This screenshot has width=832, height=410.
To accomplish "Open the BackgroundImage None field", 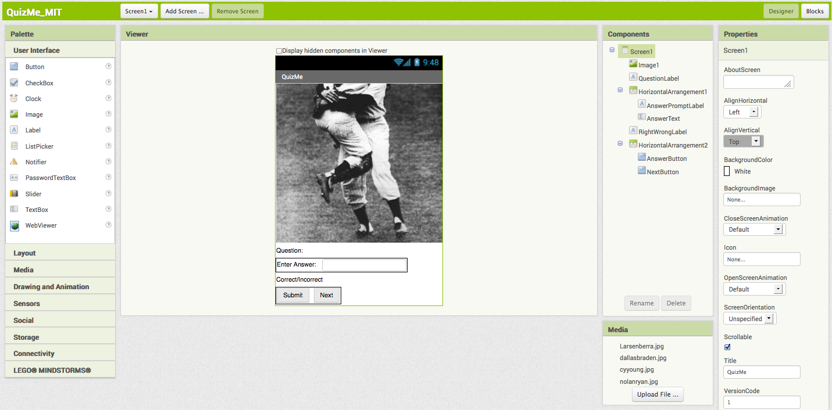I will point(762,200).
